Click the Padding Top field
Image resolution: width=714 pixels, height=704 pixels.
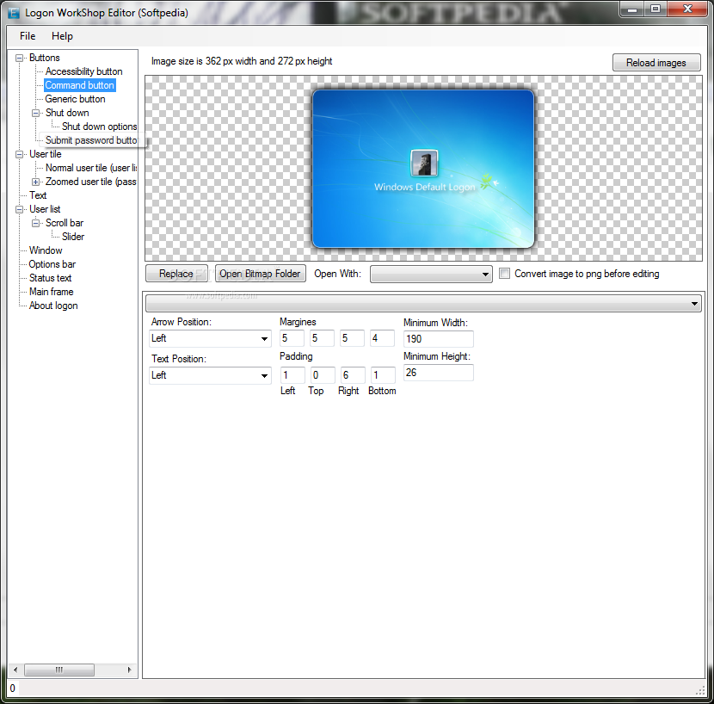coord(323,375)
